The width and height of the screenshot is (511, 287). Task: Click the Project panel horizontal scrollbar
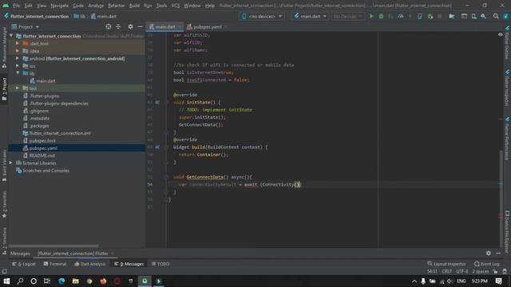pos(53,246)
